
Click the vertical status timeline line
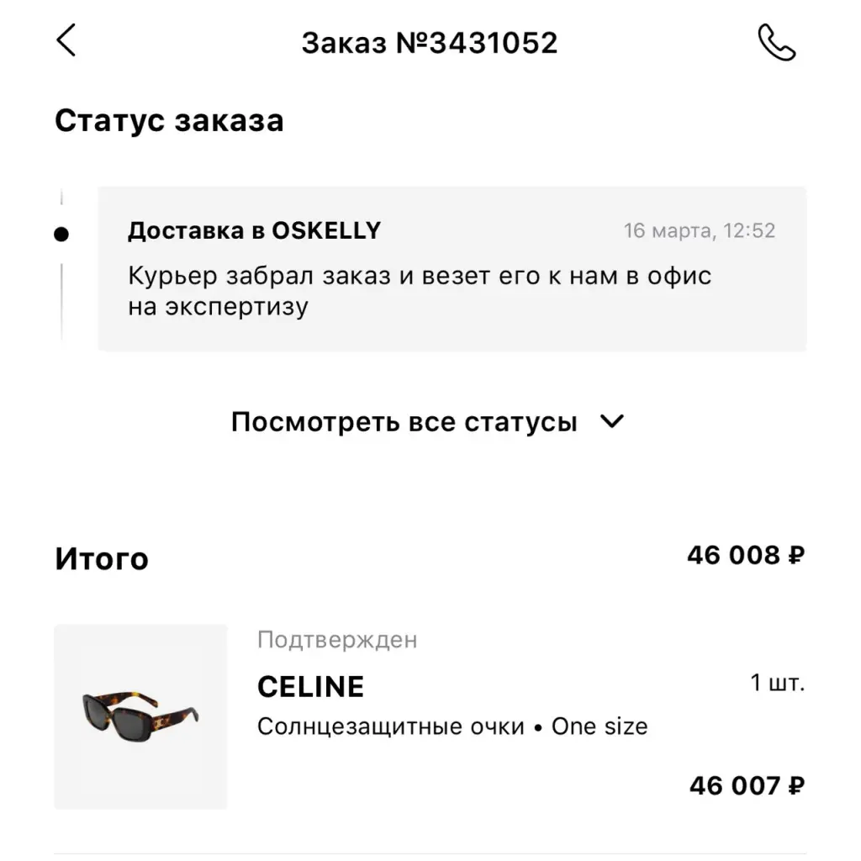click(x=61, y=302)
